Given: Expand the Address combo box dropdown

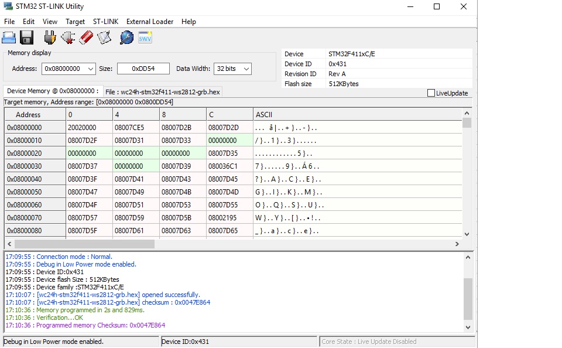Looking at the screenshot, I should click(91, 69).
